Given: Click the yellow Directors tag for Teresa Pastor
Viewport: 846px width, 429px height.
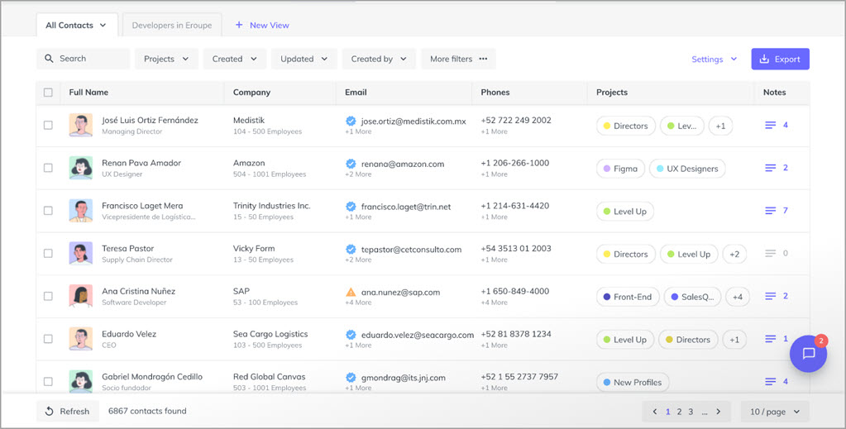Looking at the screenshot, I should pyautogui.click(x=625, y=254).
